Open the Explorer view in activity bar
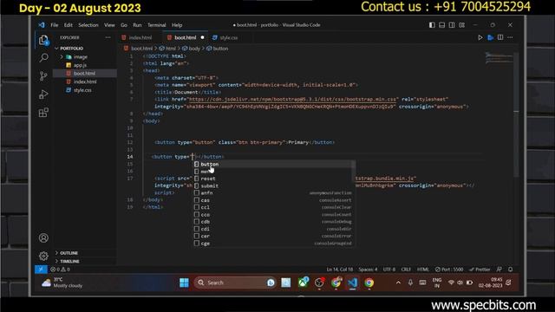 click(43, 40)
